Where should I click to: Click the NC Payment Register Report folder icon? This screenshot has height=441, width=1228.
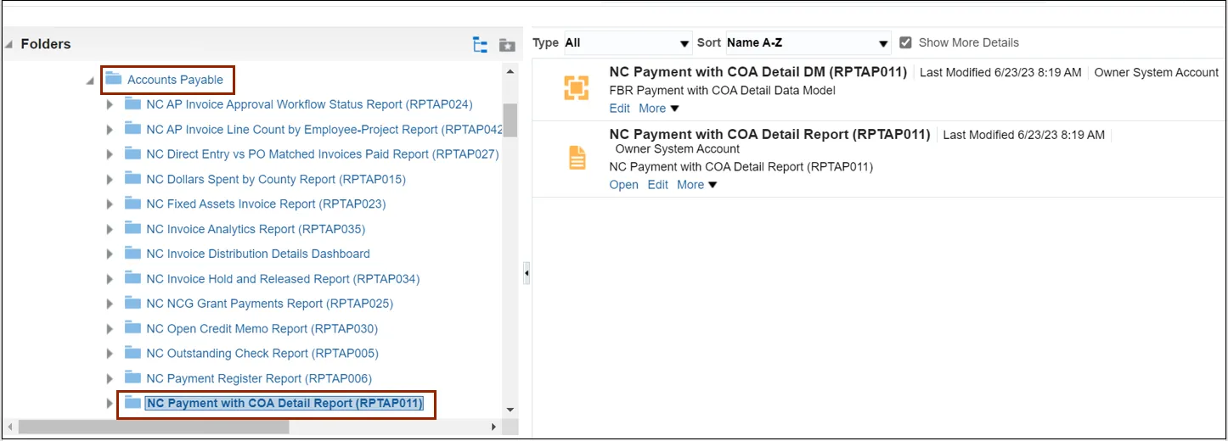tap(132, 377)
